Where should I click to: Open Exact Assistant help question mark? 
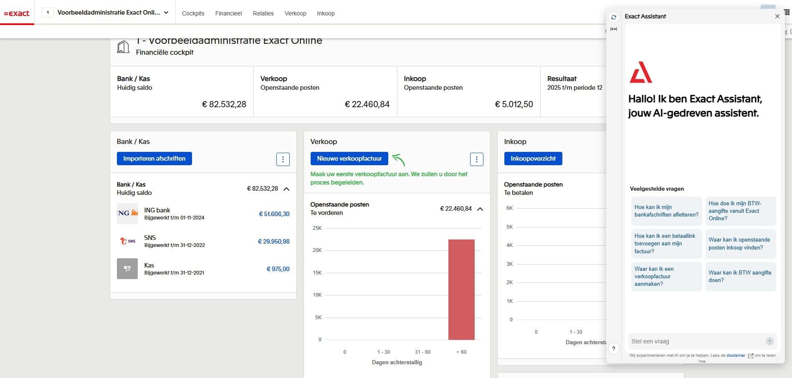coord(613,348)
